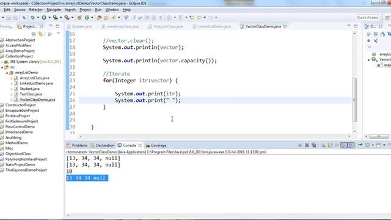Viewport: 391px width, 220px height.
Task: Toggle Show Console on Standard Error
Action: pos(351,145)
